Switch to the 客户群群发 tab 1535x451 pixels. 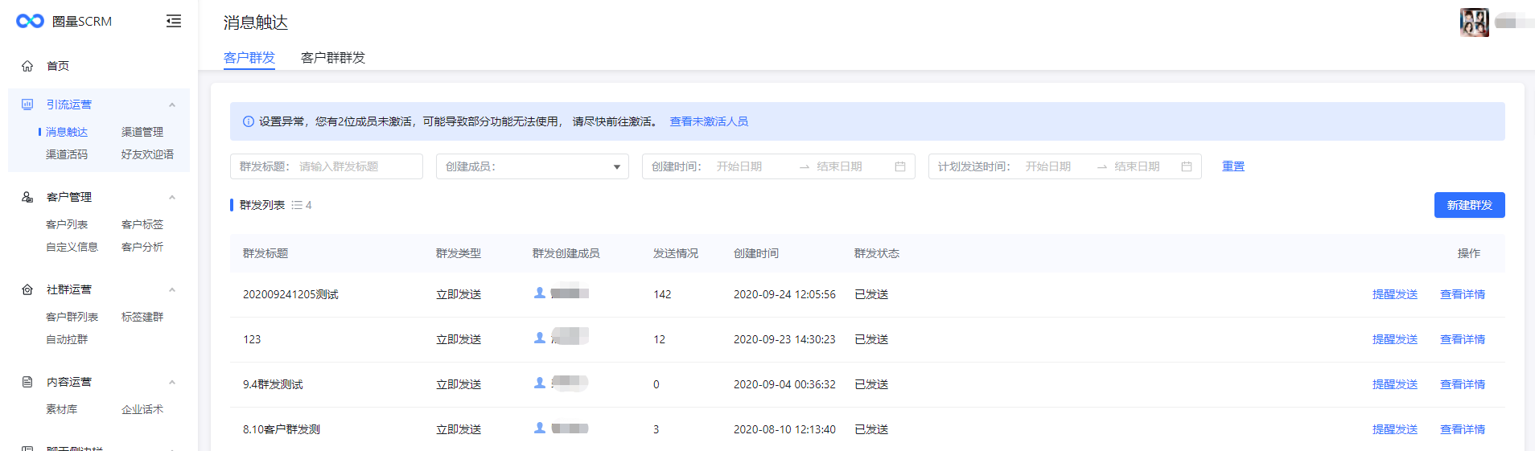tap(332, 58)
